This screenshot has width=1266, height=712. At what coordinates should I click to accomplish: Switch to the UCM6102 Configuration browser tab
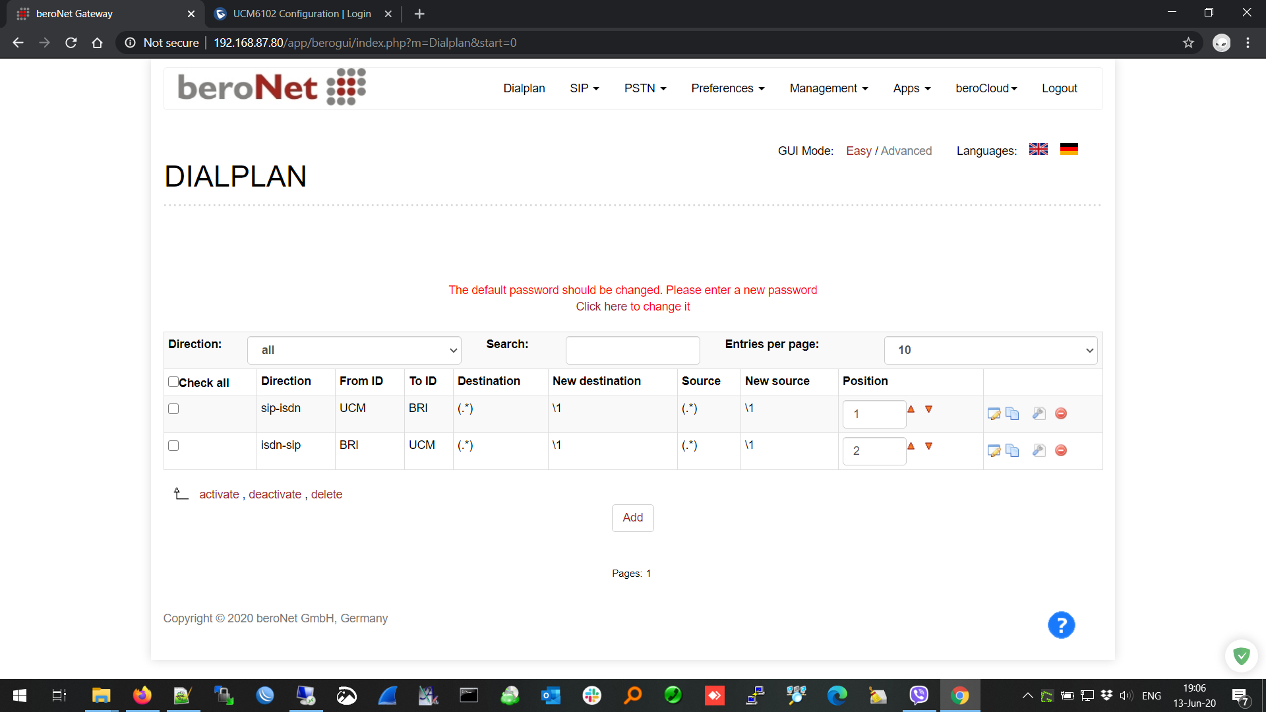pyautogui.click(x=302, y=14)
